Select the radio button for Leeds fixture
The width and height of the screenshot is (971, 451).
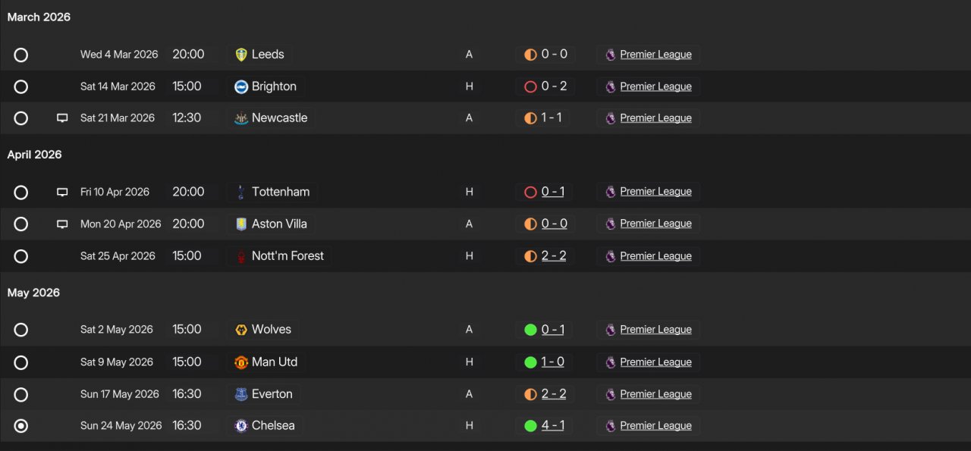(21, 55)
